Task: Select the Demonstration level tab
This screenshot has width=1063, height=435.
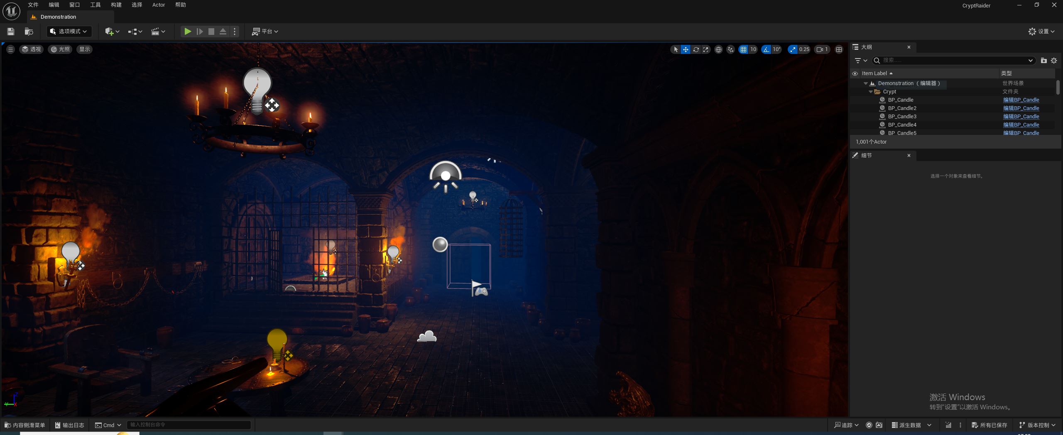Action: click(x=71, y=17)
